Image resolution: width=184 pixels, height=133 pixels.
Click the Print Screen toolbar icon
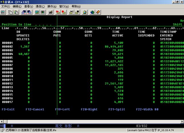3,12
